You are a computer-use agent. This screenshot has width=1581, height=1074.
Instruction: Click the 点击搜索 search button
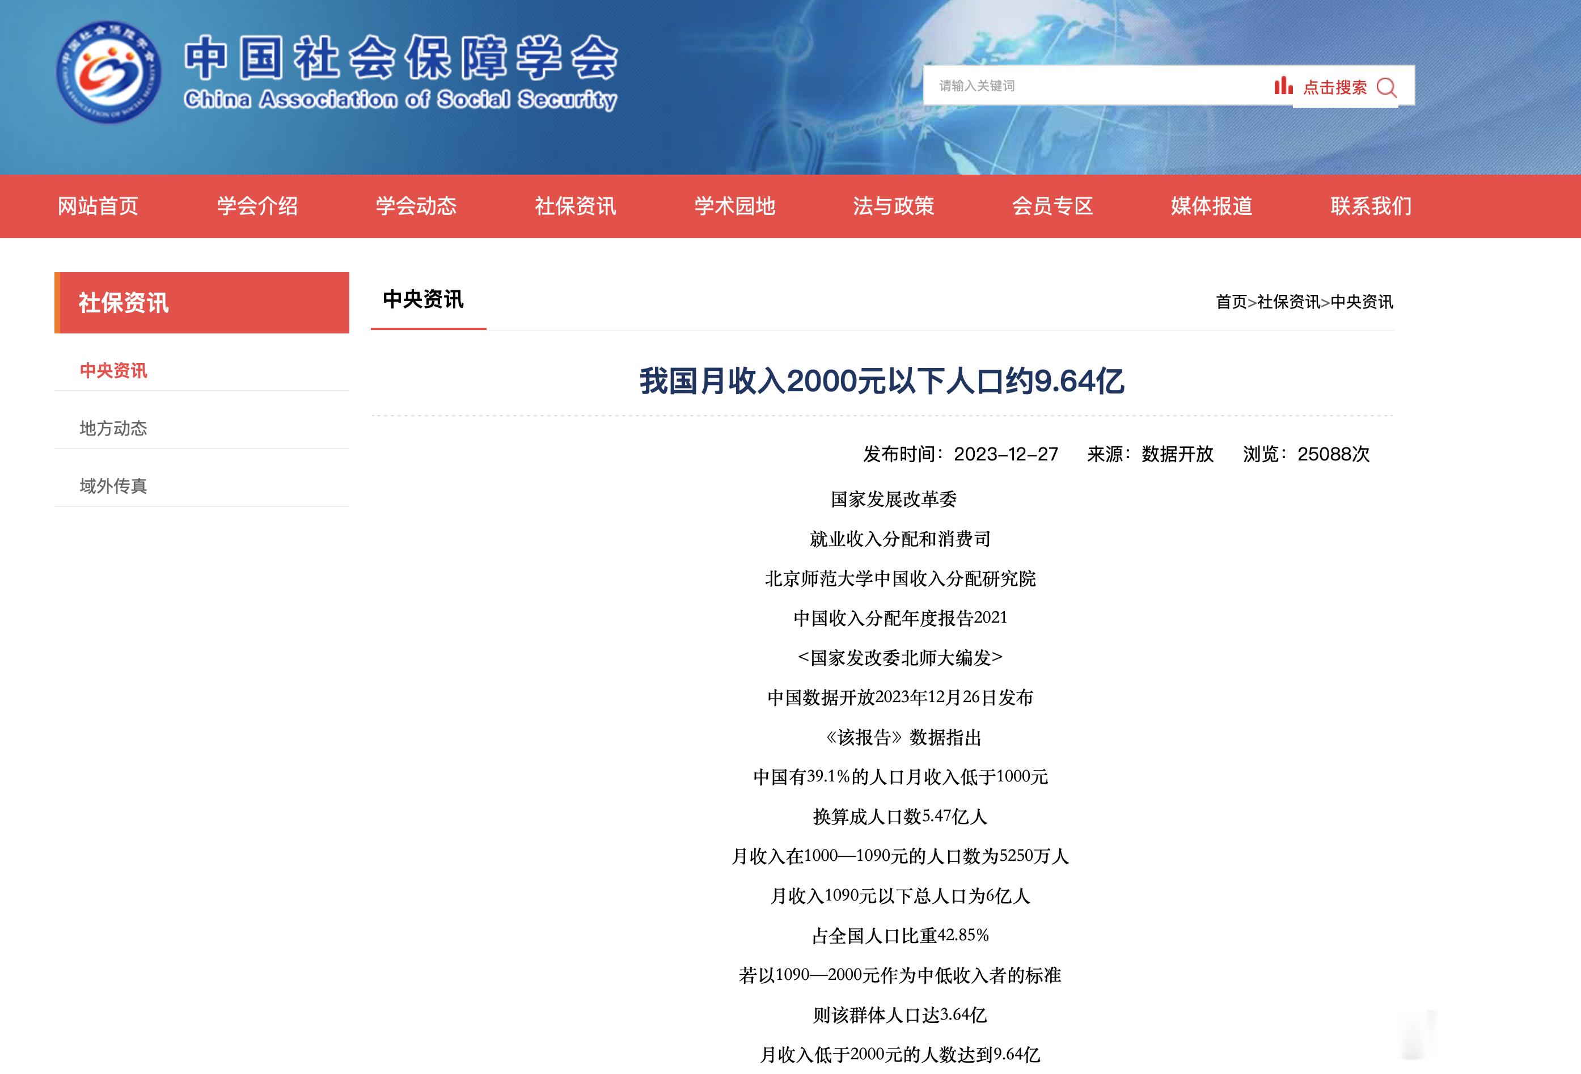1335,87
